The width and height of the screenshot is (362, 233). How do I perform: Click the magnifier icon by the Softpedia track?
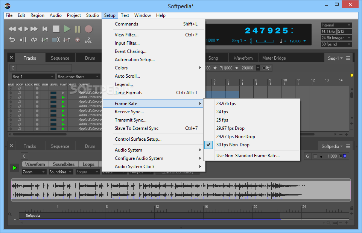[x=10, y=214]
